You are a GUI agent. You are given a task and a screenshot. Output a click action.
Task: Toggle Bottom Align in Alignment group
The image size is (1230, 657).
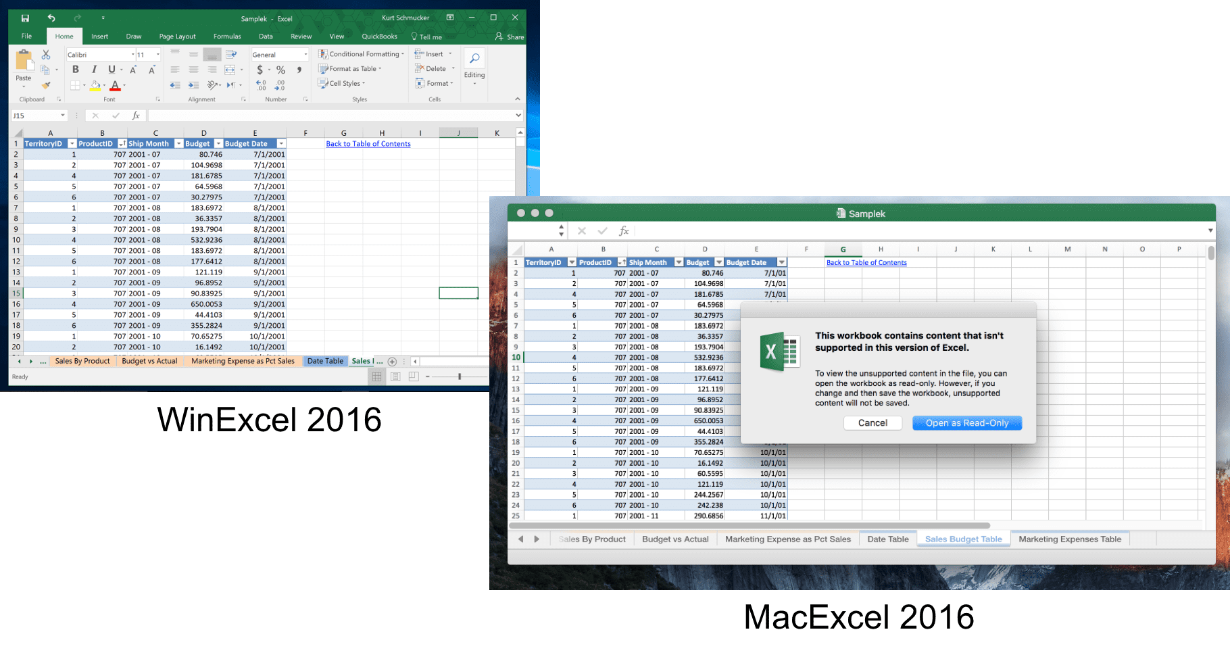point(212,54)
